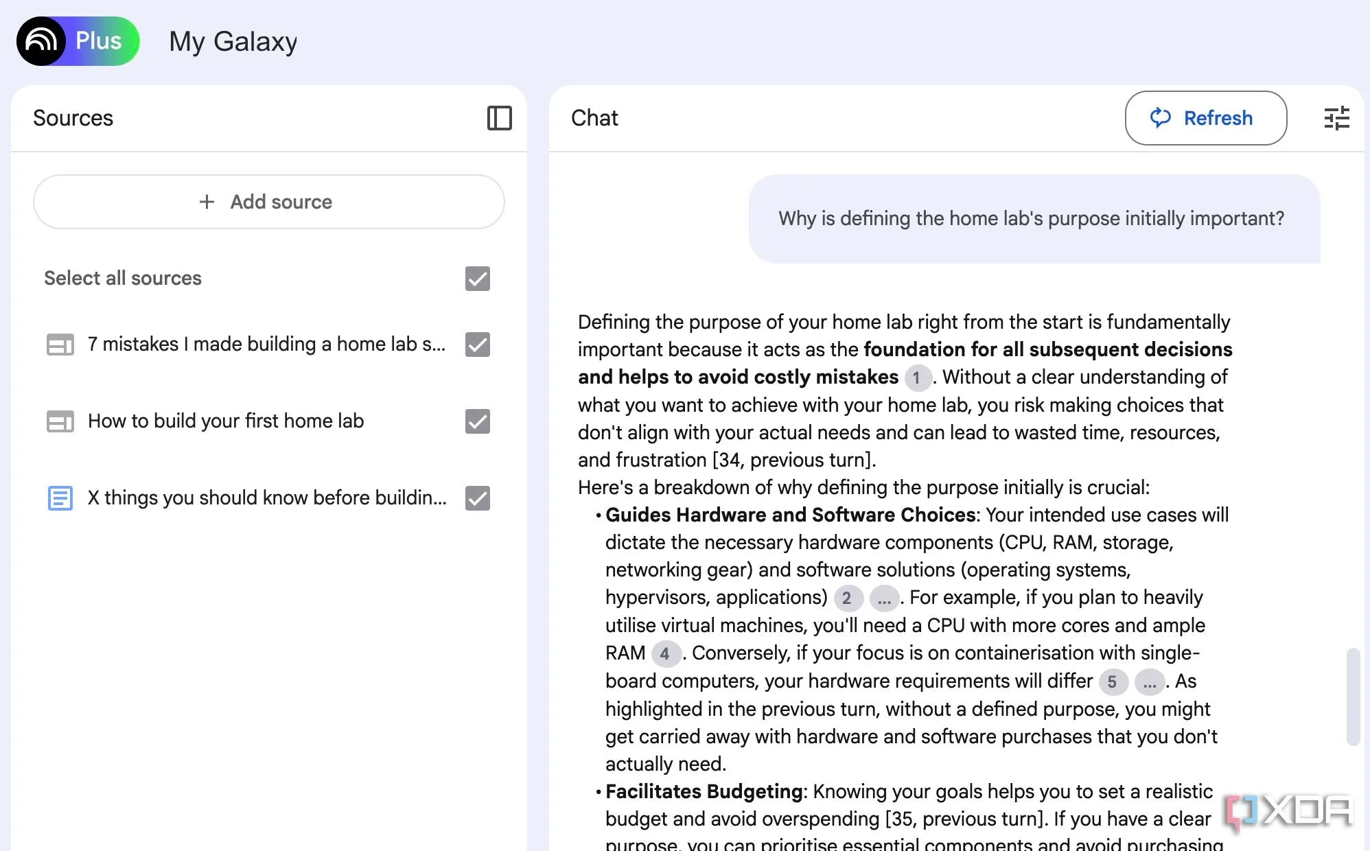The image size is (1370, 851).
Task: Deselect the 'X things you should know' source
Action: (477, 498)
